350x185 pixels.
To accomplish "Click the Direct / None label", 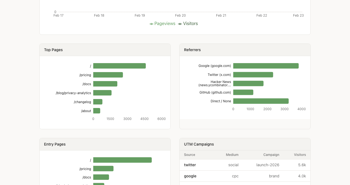I will [221, 101].
